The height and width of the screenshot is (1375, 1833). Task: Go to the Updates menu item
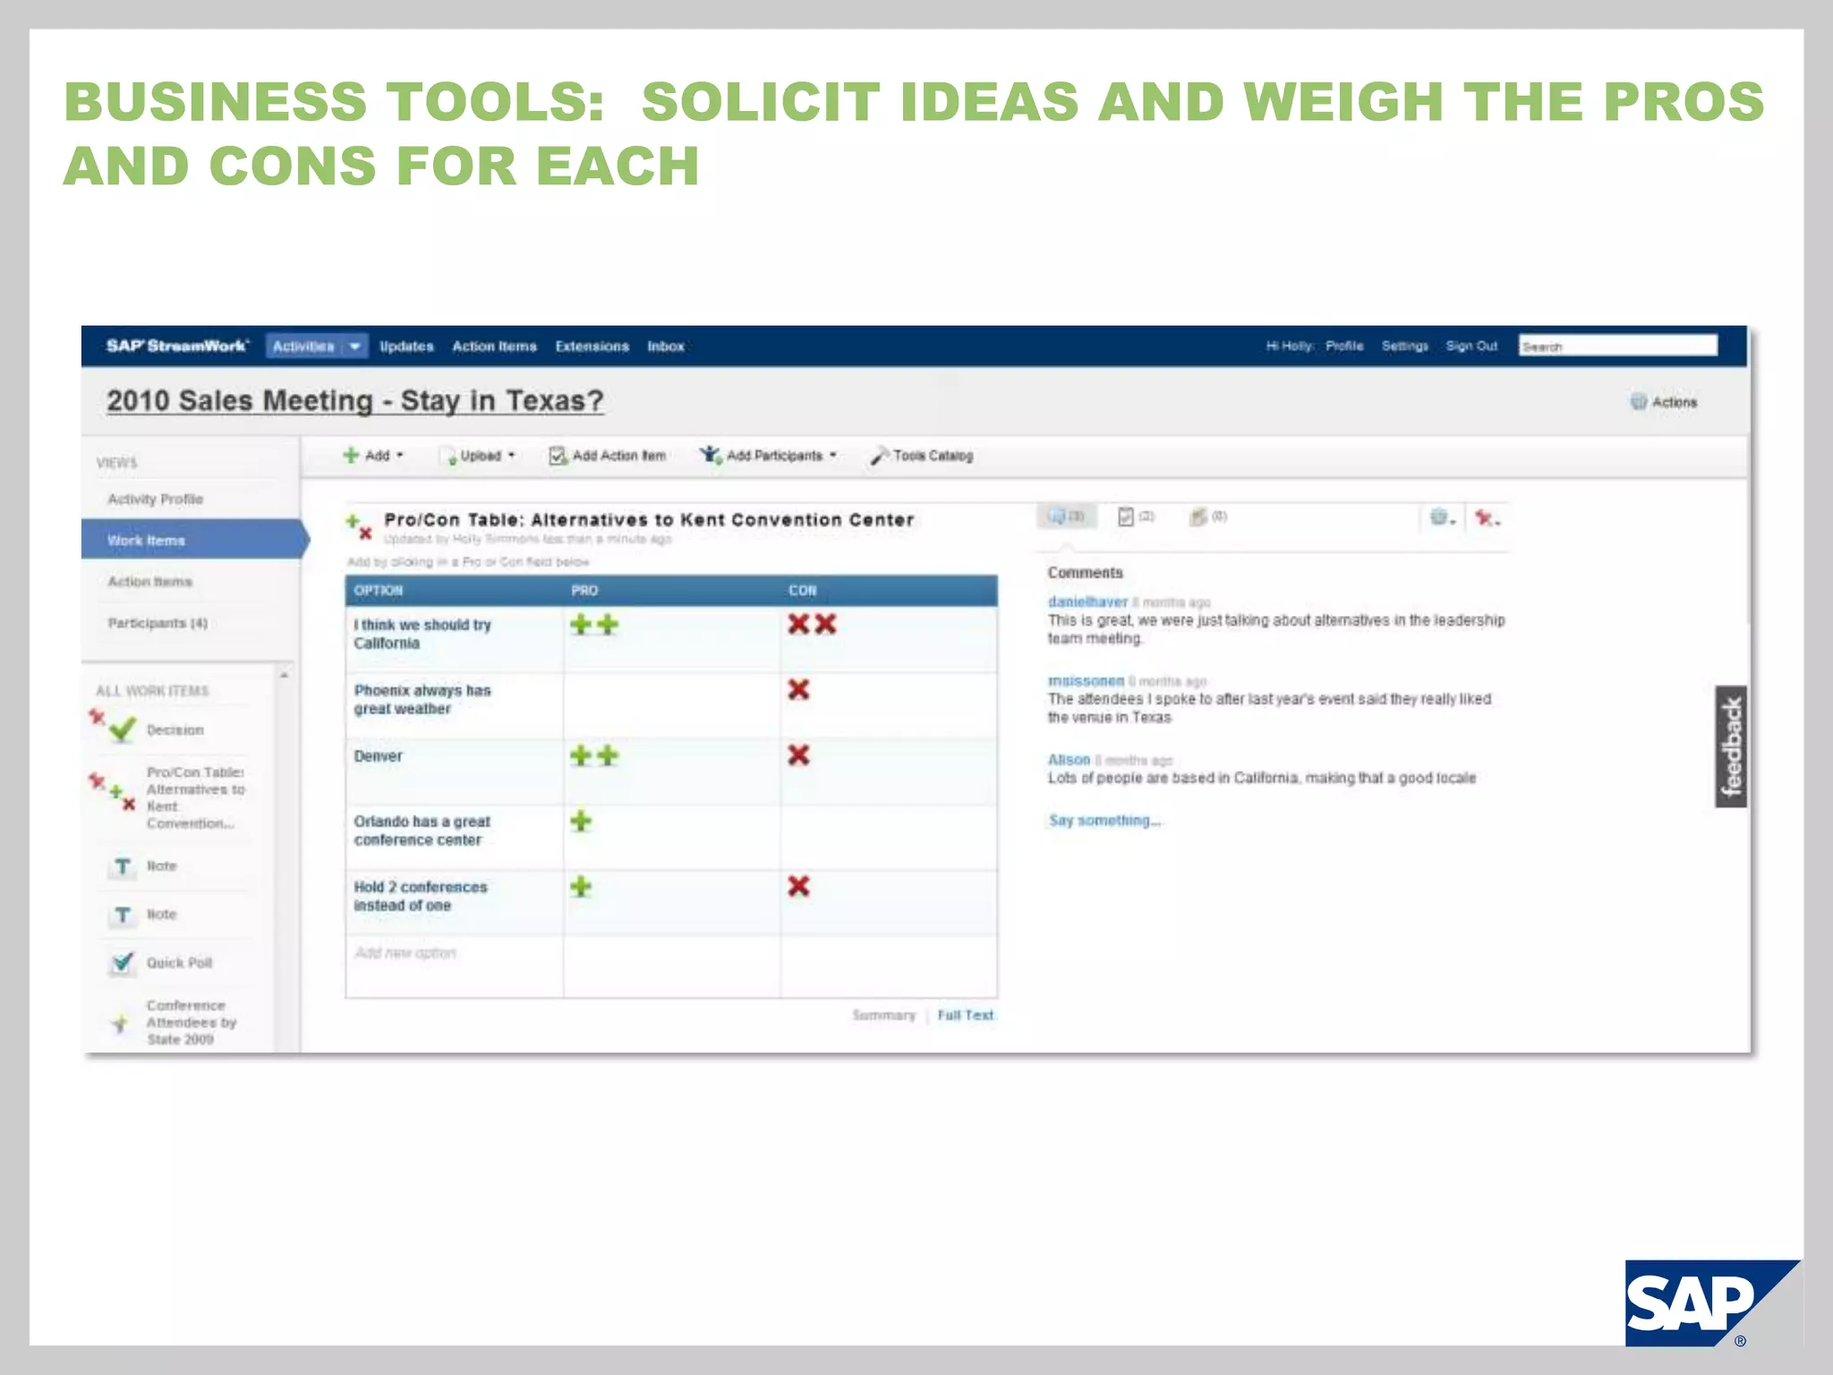tap(406, 346)
